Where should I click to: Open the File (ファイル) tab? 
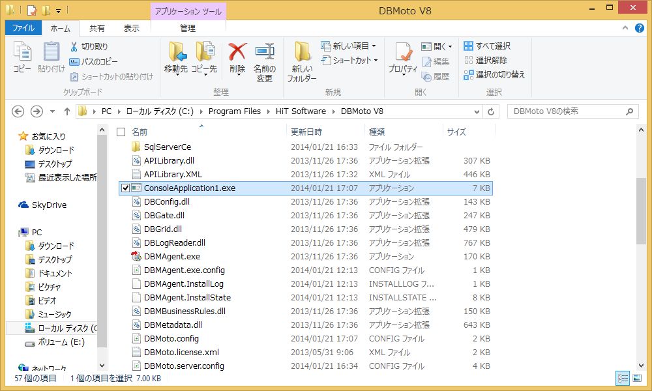(x=23, y=28)
